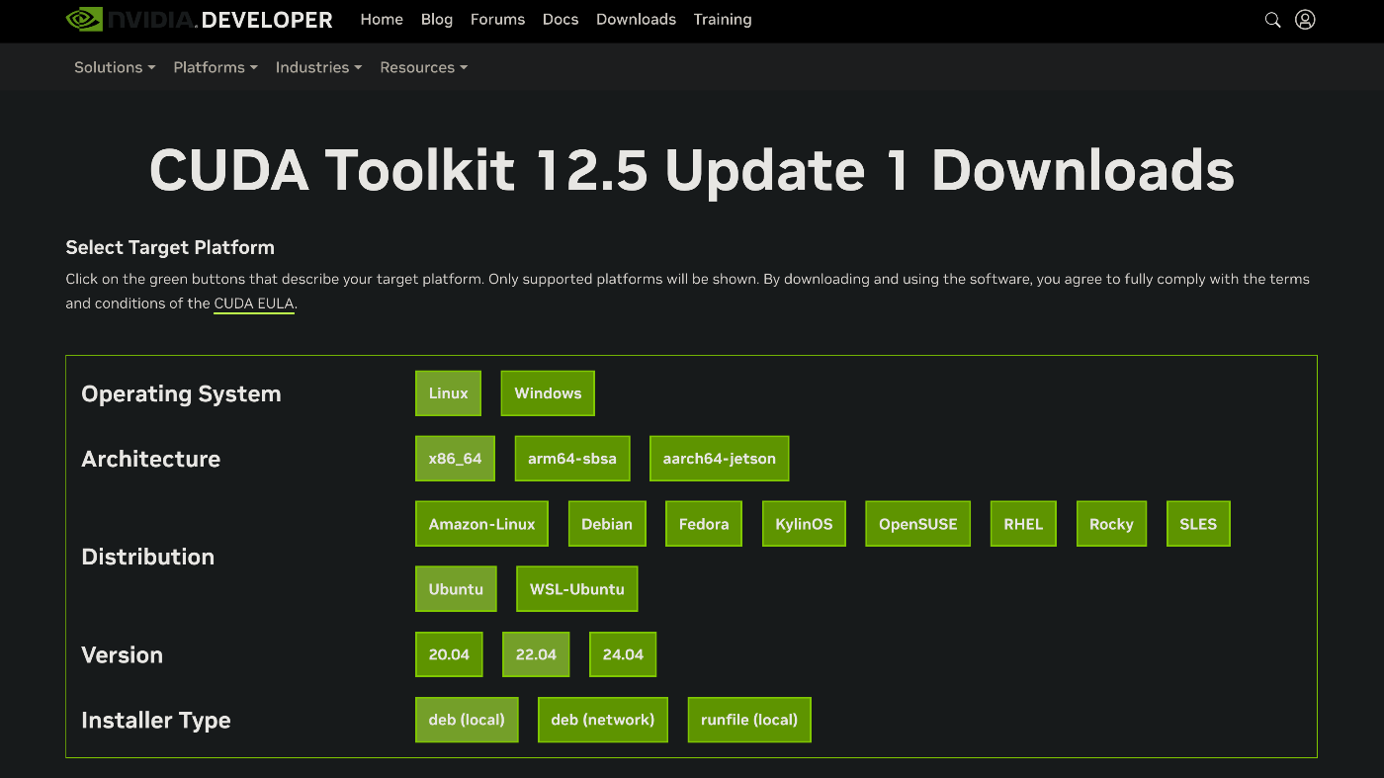Screen dimensions: 1384x778
Task: Click the NVIDIA Developer logo
Action: click(x=199, y=19)
